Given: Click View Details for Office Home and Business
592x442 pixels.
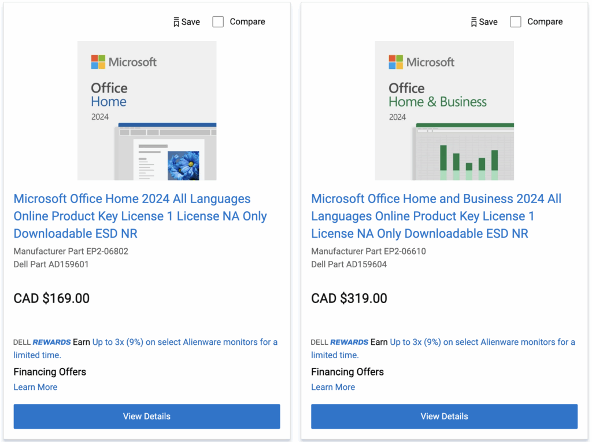Looking at the screenshot, I should [x=444, y=416].
